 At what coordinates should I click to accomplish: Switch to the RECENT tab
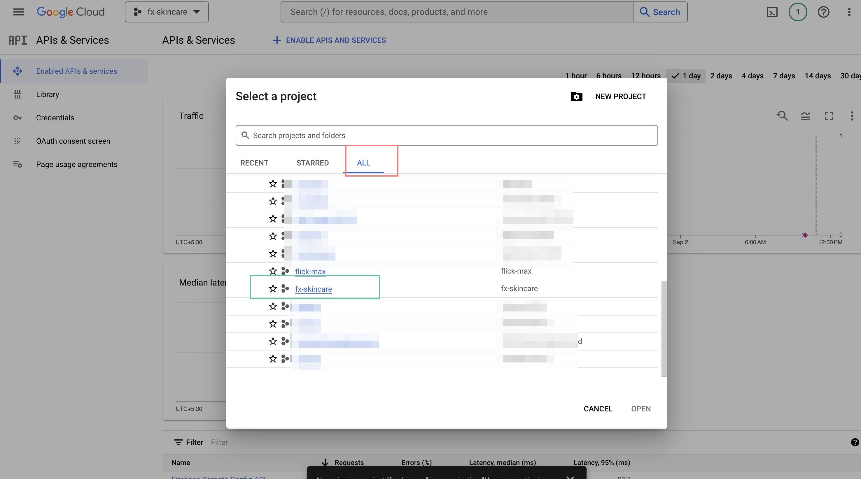click(x=254, y=163)
